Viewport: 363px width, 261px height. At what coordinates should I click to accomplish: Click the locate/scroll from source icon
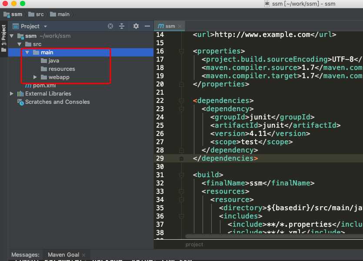[110, 26]
